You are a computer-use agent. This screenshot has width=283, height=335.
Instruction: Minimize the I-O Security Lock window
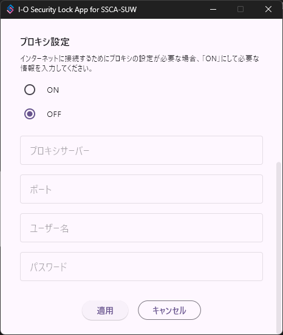click(213, 10)
